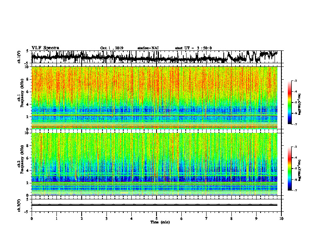317x245 pixels.
Task: Click the "station=NAI" header label
Action: [x=148, y=48]
